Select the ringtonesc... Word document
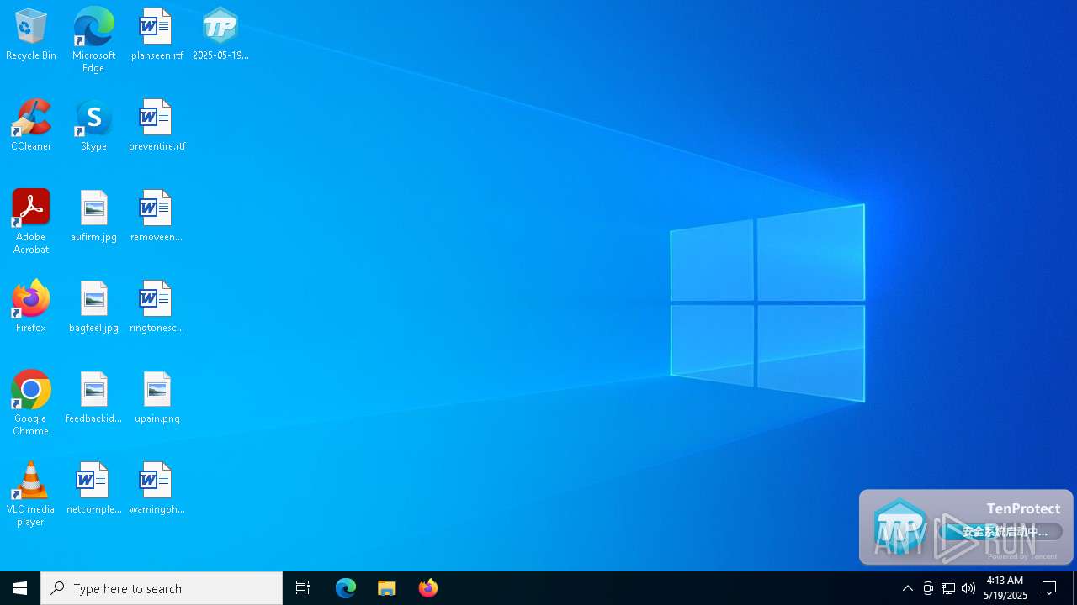The image size is (1077, 605). [157, 307]
